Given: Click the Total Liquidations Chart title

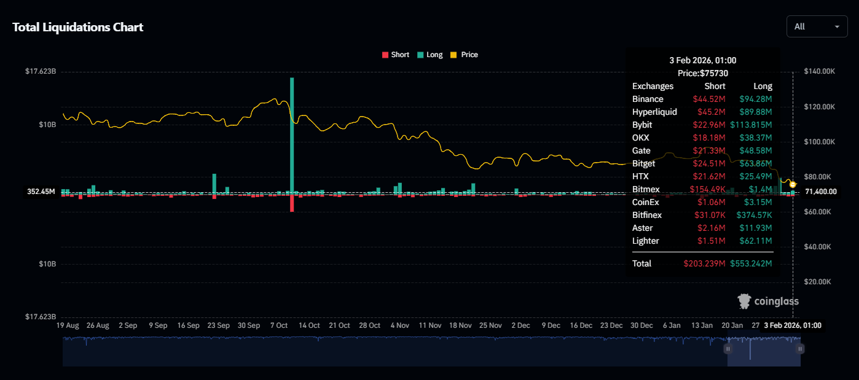Looking at the screenshot, I should pyautogui.click(x=78, y=27).
